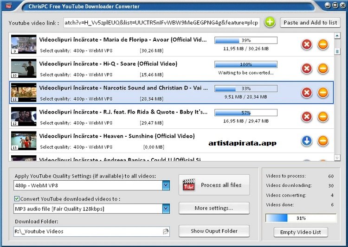Maximize the ChrisPC downloader window
Screen dimensions: 348x247
(x=335, y=5)
